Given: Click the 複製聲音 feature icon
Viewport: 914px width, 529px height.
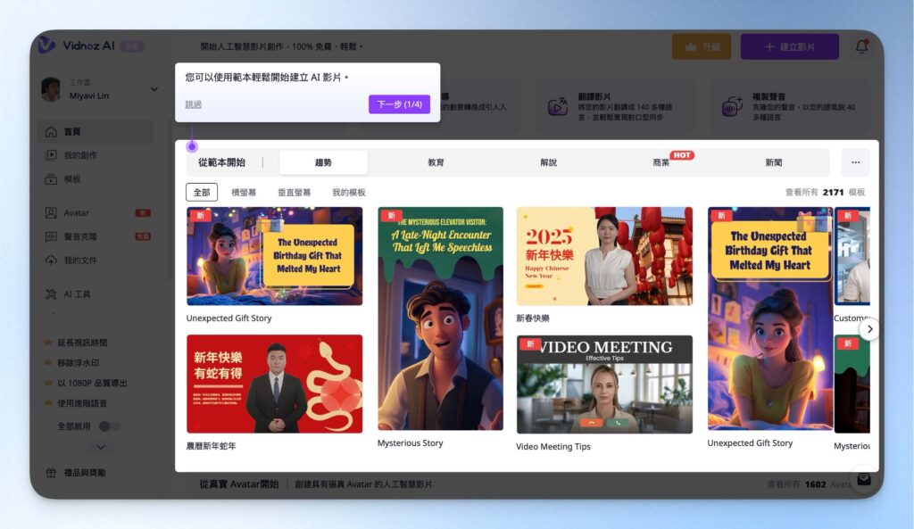Looking at the screenshot, I should click(x=732, y=106).
